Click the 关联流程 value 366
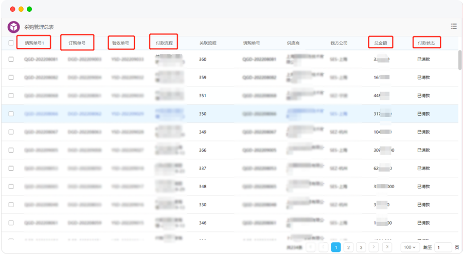The width and height of the screenshot is (463, 254). tap(203, 150)
